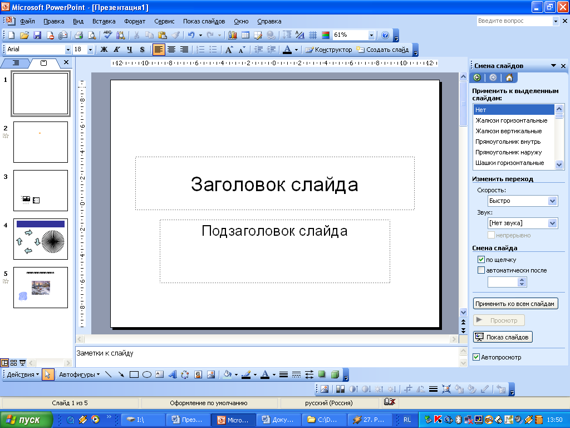Select the Rectangle drawing tool

pos(134,374)
